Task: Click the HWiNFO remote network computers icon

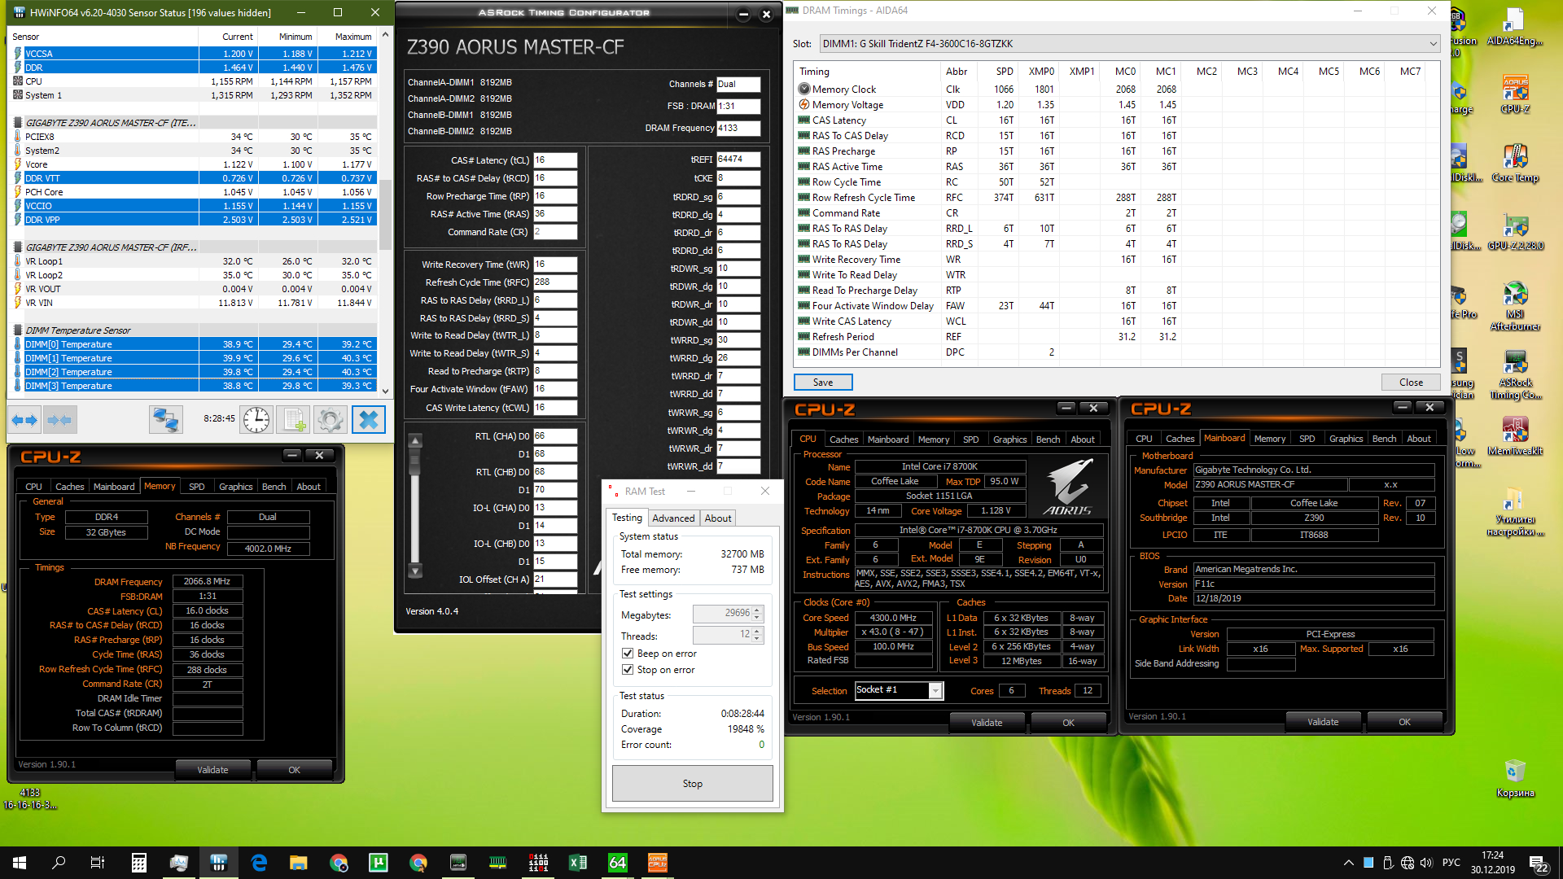Action: tap(166, 420)
